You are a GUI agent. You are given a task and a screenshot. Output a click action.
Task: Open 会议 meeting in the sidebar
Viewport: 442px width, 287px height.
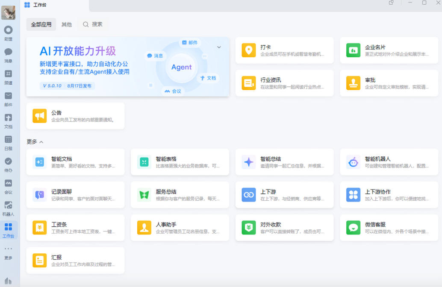tap(8, 187)
